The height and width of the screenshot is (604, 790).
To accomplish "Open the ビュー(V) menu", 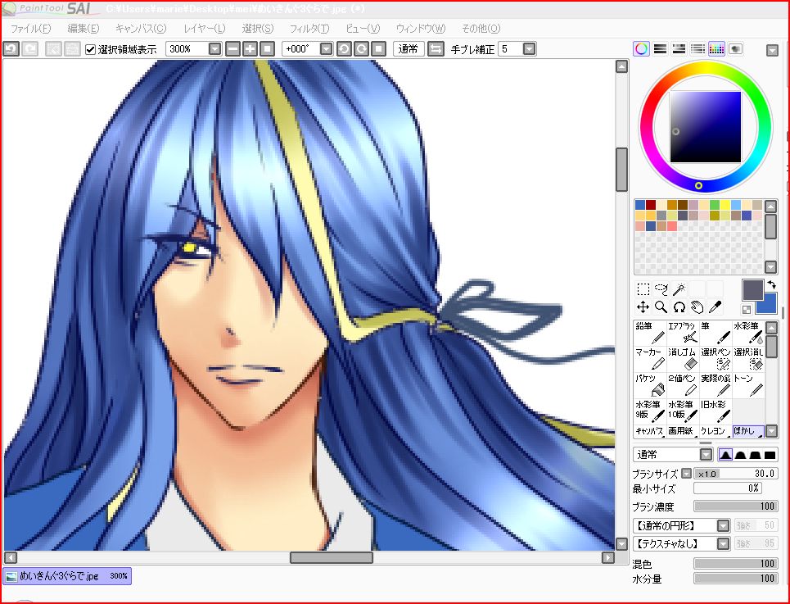I will (363, 29).
